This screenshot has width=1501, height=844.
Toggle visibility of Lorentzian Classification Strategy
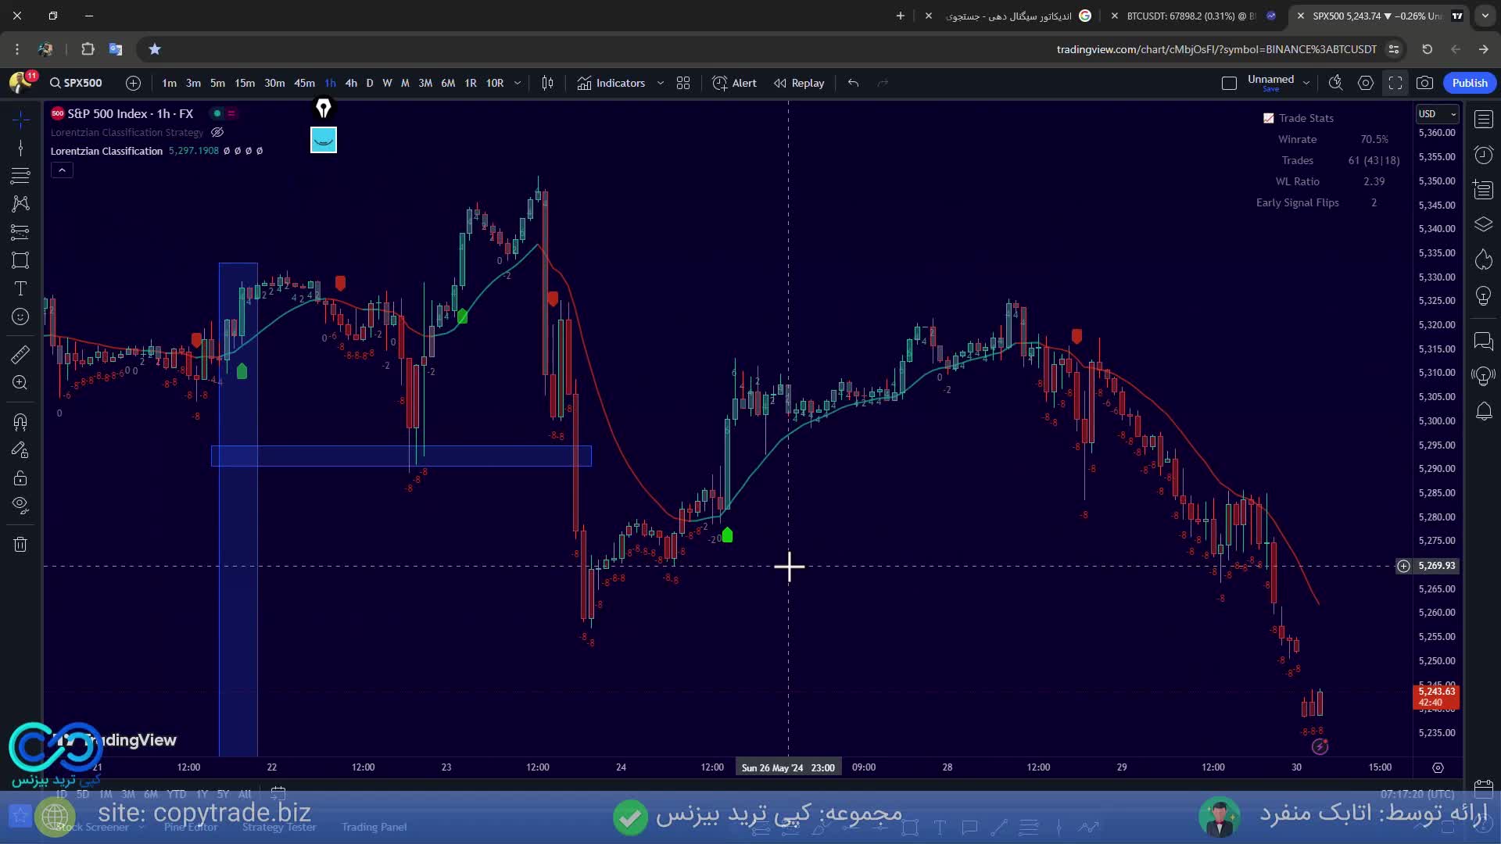click(x=218, y=132)
